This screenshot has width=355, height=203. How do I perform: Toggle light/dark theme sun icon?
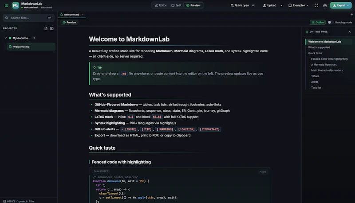325,5
